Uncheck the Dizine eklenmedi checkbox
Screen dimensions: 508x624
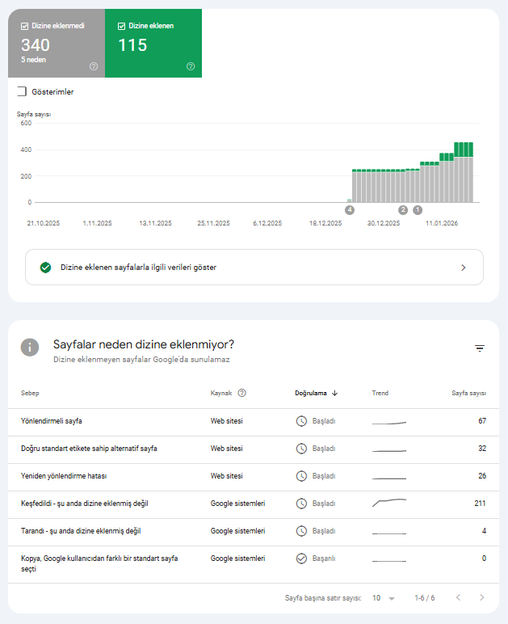coord(25,26)
